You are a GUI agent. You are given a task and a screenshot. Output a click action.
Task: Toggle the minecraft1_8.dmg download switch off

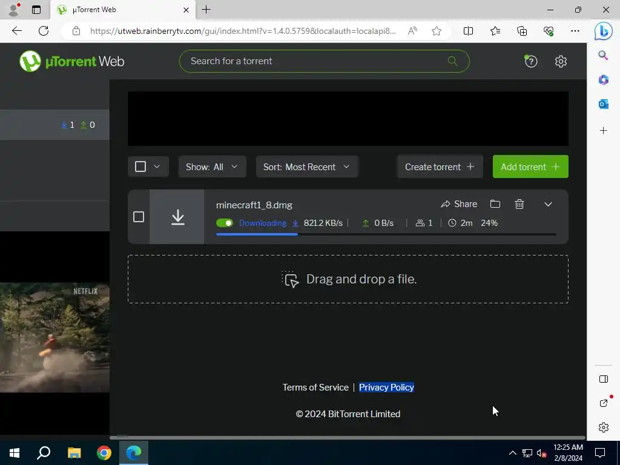pyautogui.click(x=225, y=223)
